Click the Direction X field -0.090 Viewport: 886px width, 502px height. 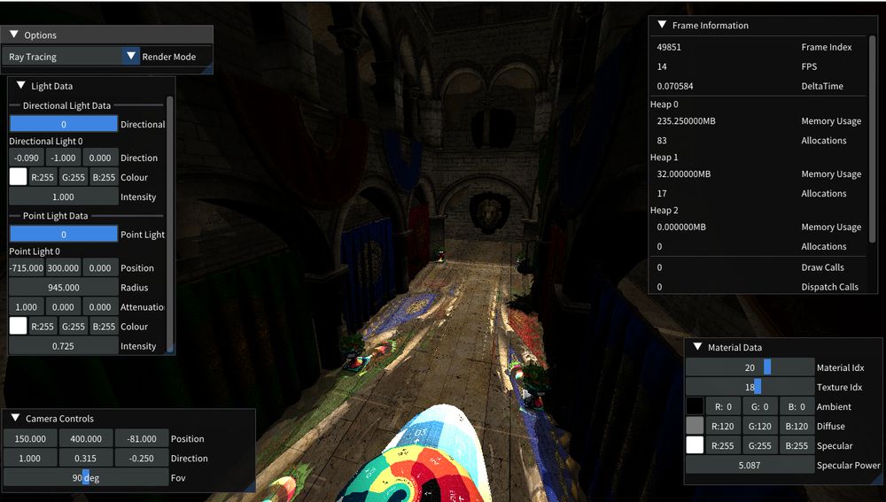[27, 158]
